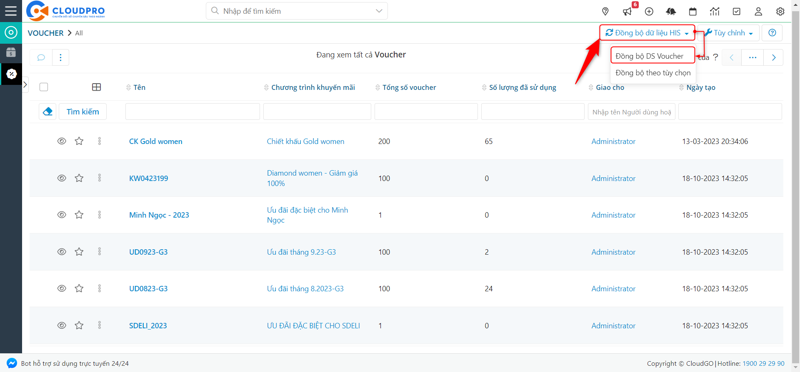Viewport: 800px width, 372px height.
Task: Sort by the Tên column
Action: click(x=136, y=87)
